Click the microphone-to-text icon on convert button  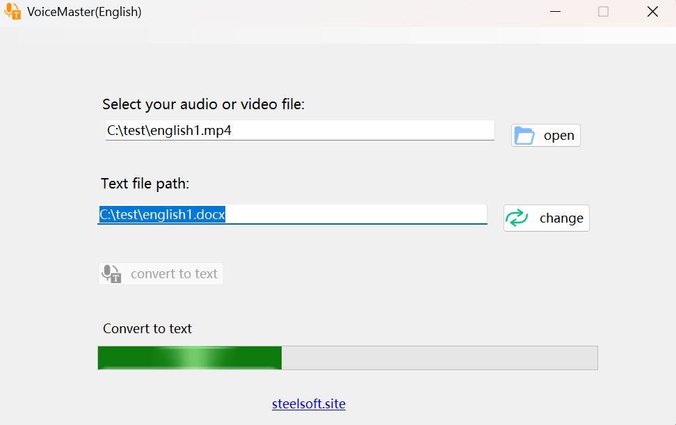pos(111,273)
